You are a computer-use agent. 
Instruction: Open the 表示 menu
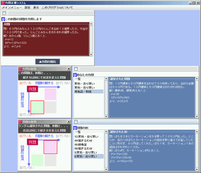pos(36,7)
